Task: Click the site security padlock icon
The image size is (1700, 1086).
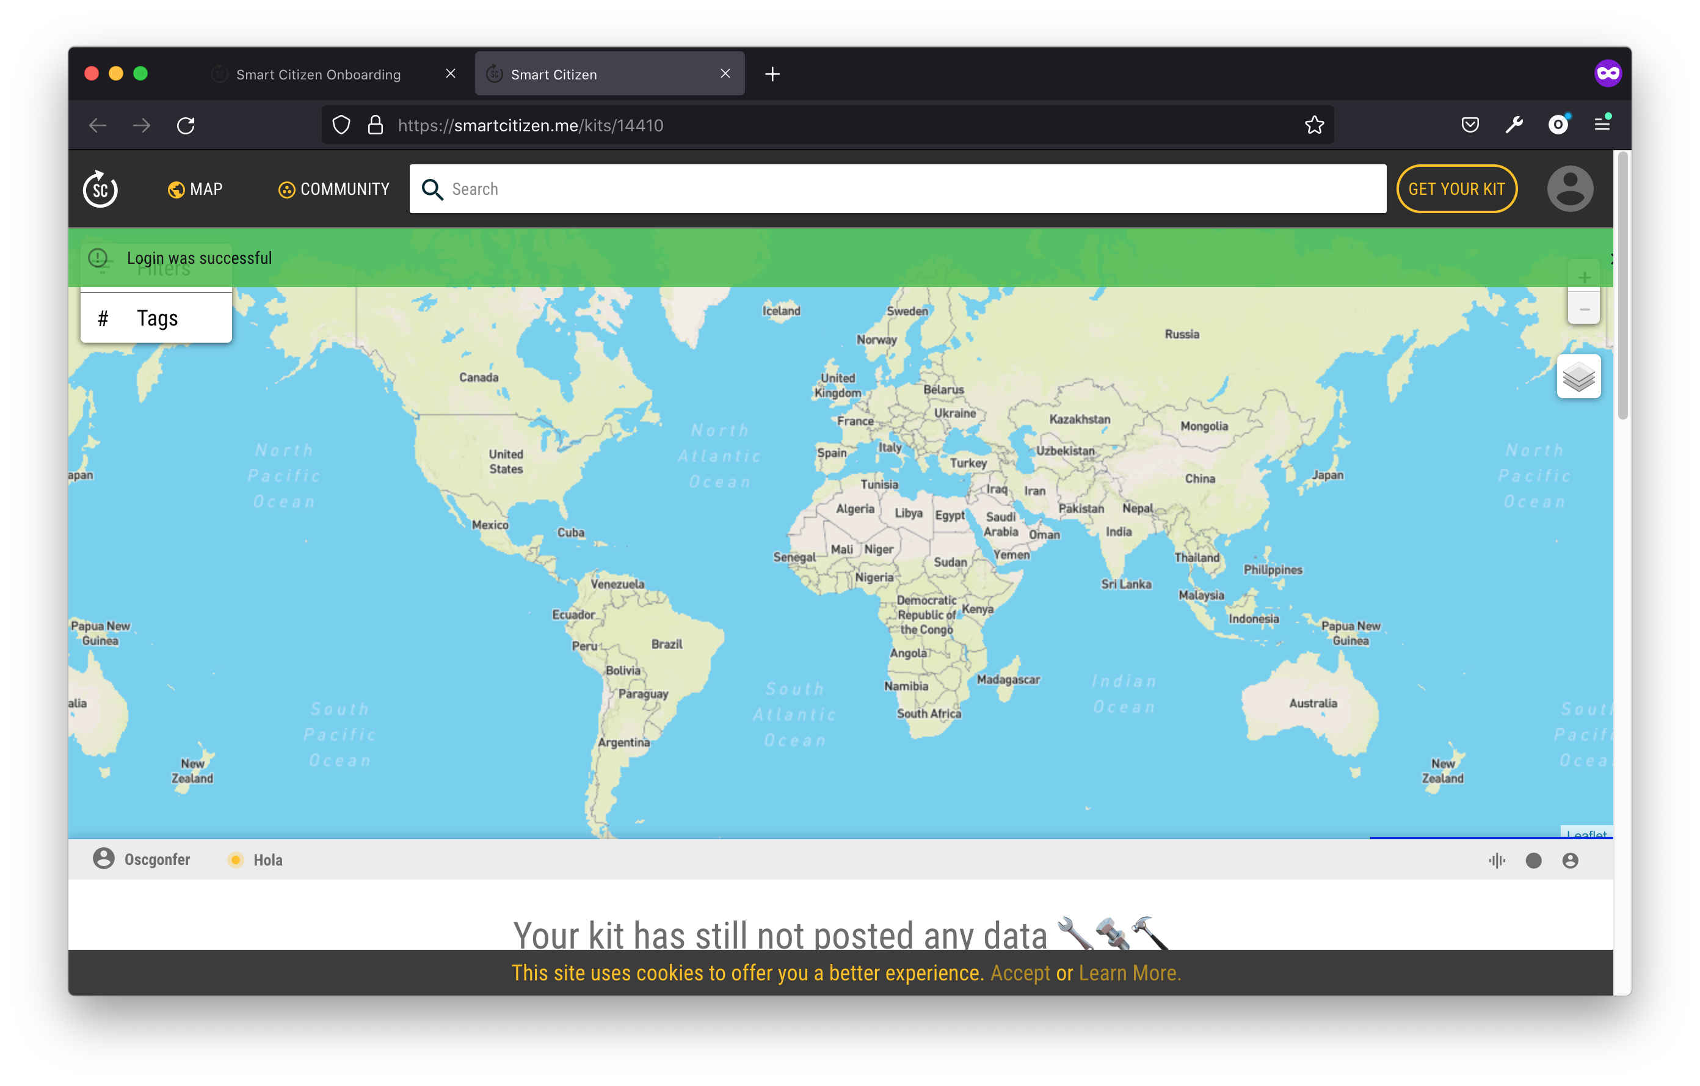Action: pos(376,125)
